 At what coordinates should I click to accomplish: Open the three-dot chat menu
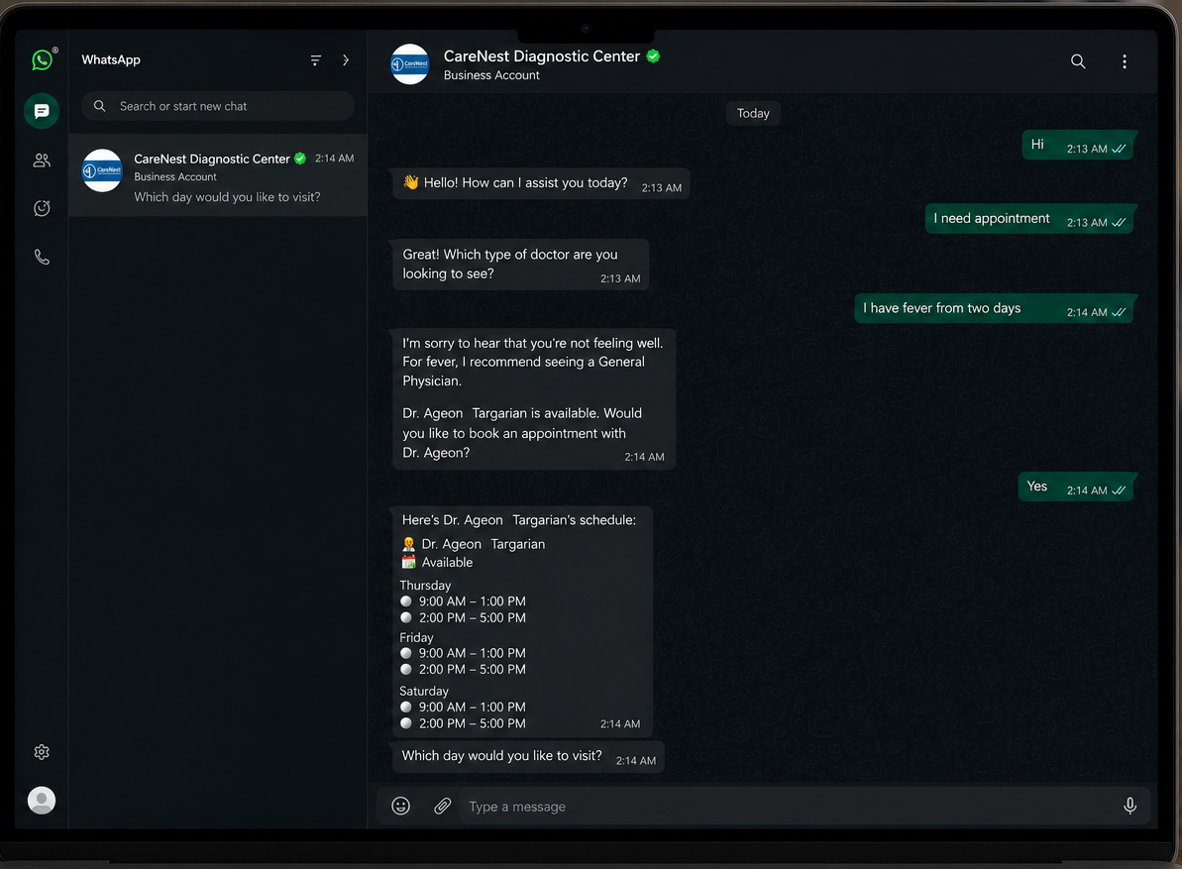pyautogui.click(x=1124, y=61)
